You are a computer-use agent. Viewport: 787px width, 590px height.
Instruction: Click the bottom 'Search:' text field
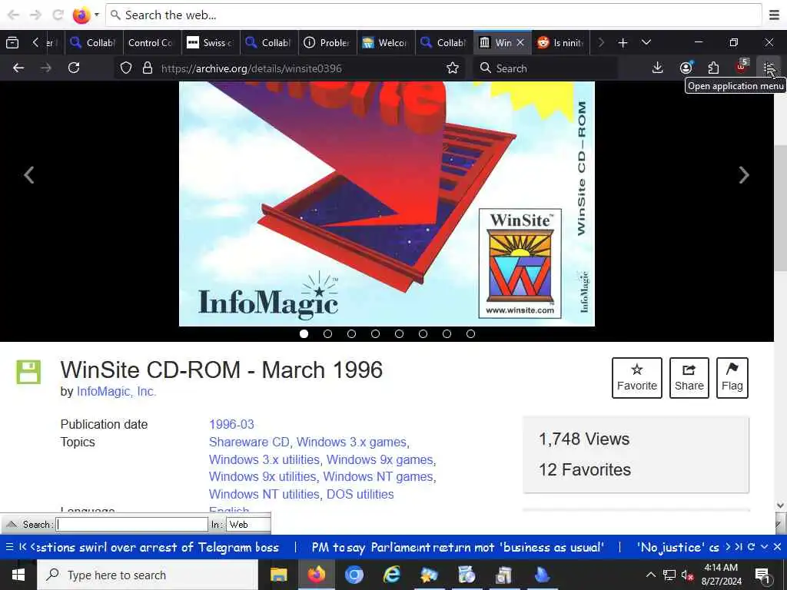131,524
